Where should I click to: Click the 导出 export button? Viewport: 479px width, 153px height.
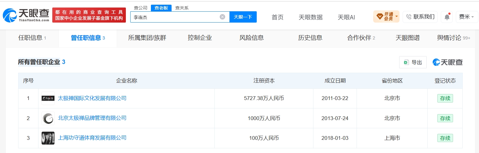(x=413, y=62)
